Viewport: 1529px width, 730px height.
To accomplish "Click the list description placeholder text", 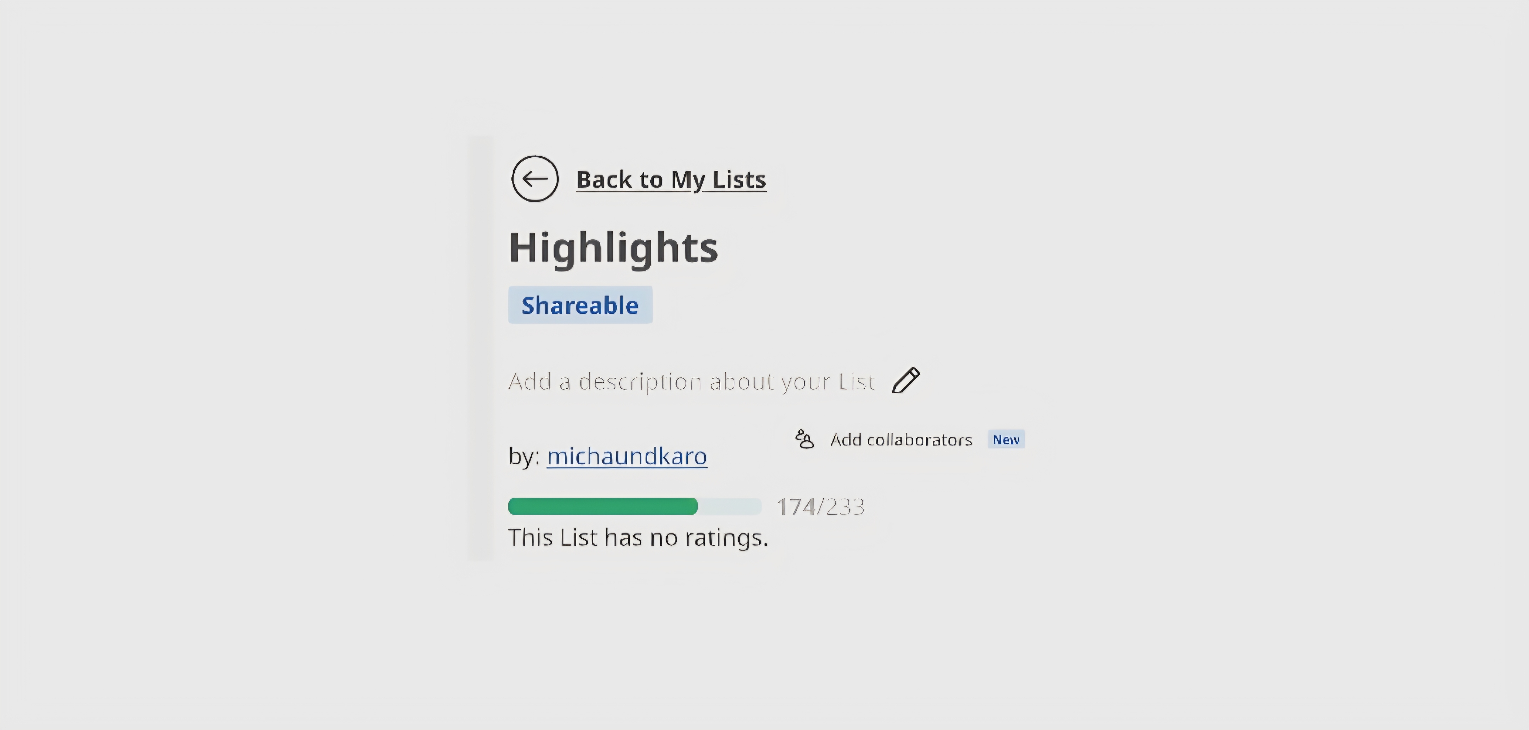I will coord(691,381).
